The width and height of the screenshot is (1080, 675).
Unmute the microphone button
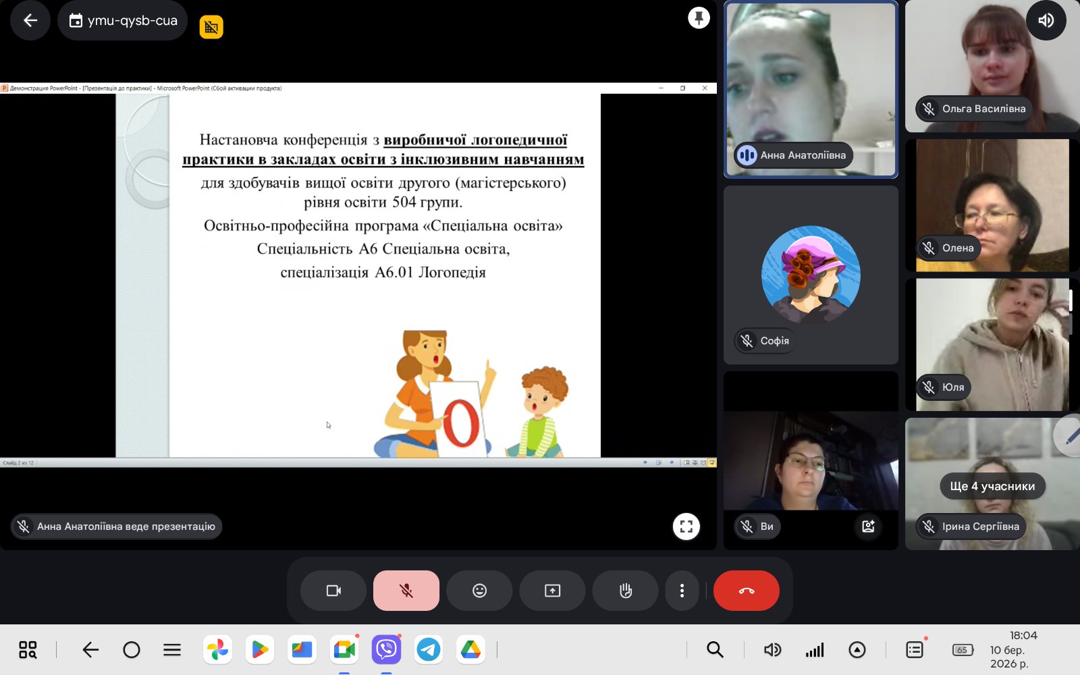[x=406, y=591]
